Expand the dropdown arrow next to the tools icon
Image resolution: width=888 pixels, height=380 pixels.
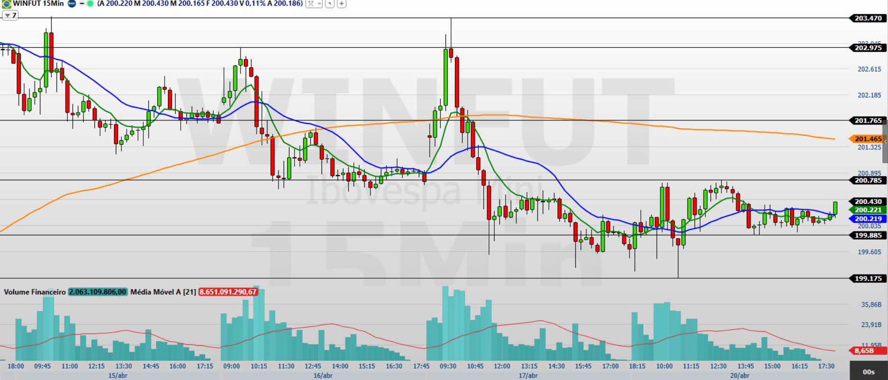(x=319, y=4)
